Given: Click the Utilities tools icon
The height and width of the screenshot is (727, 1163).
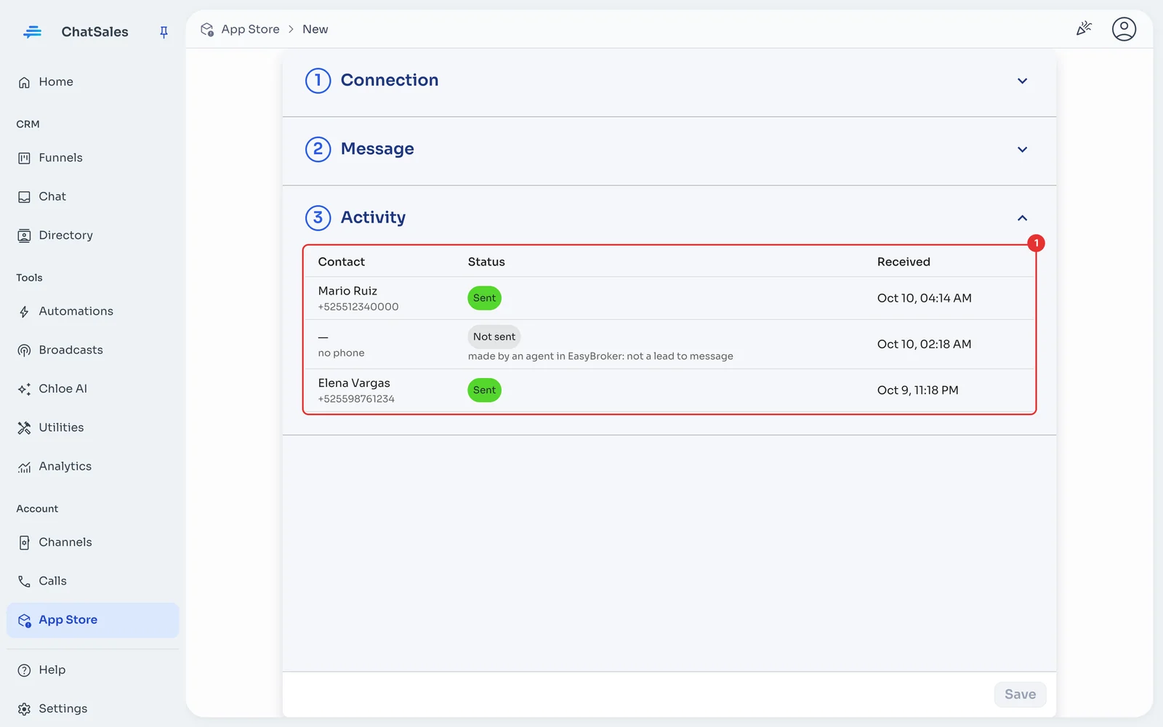Looking at the screenshot, I should (24, 428).
